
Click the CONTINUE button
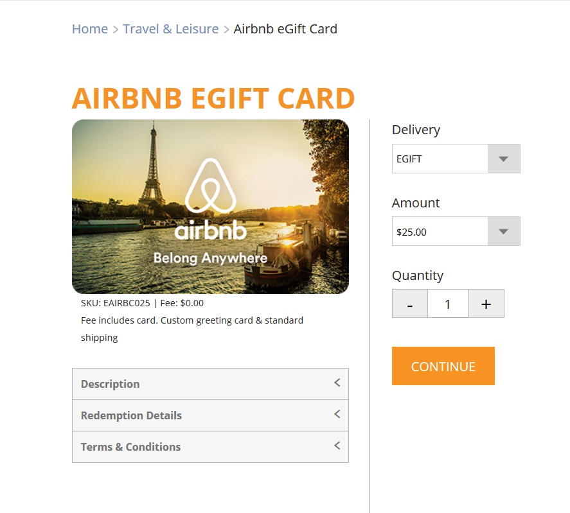pyautogui.click(x=443, y=365)
